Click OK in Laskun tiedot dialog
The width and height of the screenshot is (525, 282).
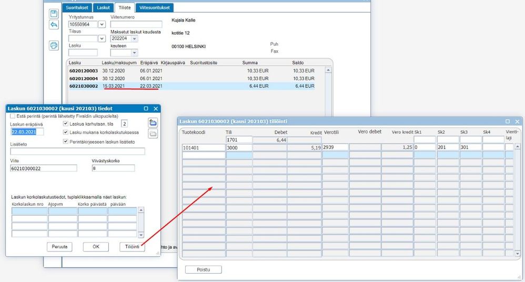point(96,247)
